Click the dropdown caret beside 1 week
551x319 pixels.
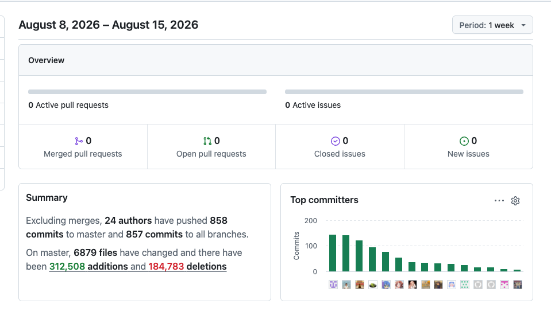pos(523,25)
